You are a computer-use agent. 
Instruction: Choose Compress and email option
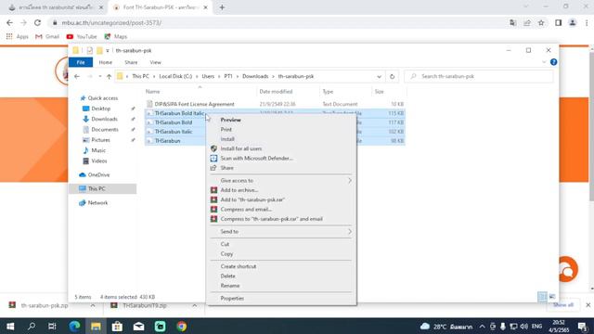coord(246,209)
